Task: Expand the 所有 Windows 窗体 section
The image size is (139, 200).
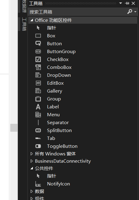Action: pyautogui.click(x=32, y=154)
